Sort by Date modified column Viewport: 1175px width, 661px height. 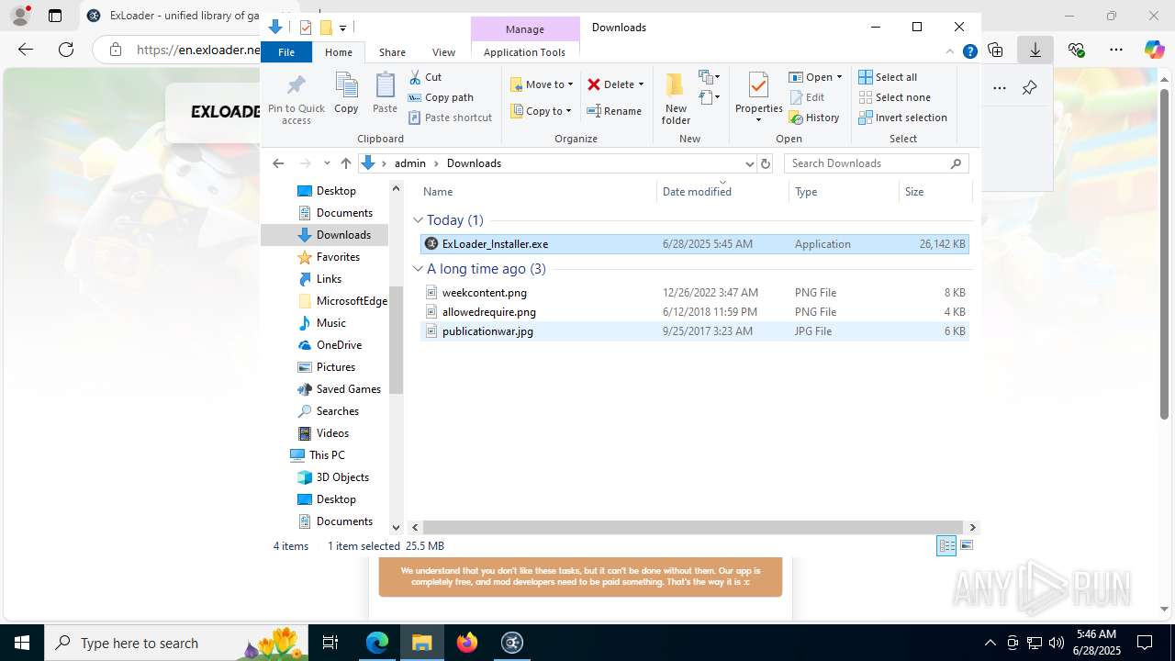pyautogui.click(x=722, y=192)
